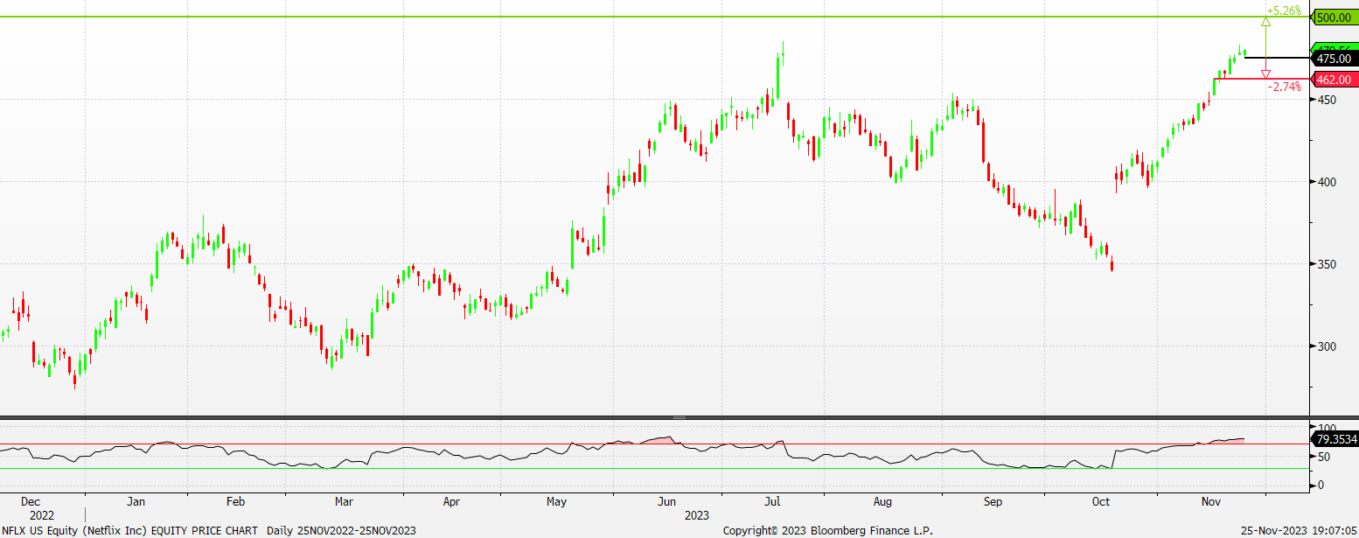Click the green last-price tag behind 475.00

coord(1335,47)
